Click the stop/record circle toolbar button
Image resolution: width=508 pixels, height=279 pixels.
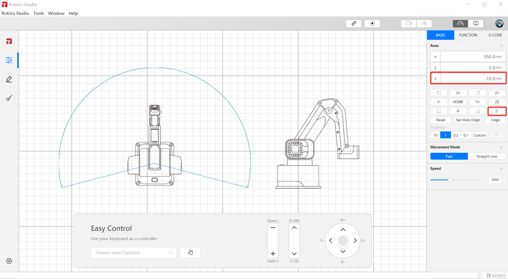click(372, 23)
